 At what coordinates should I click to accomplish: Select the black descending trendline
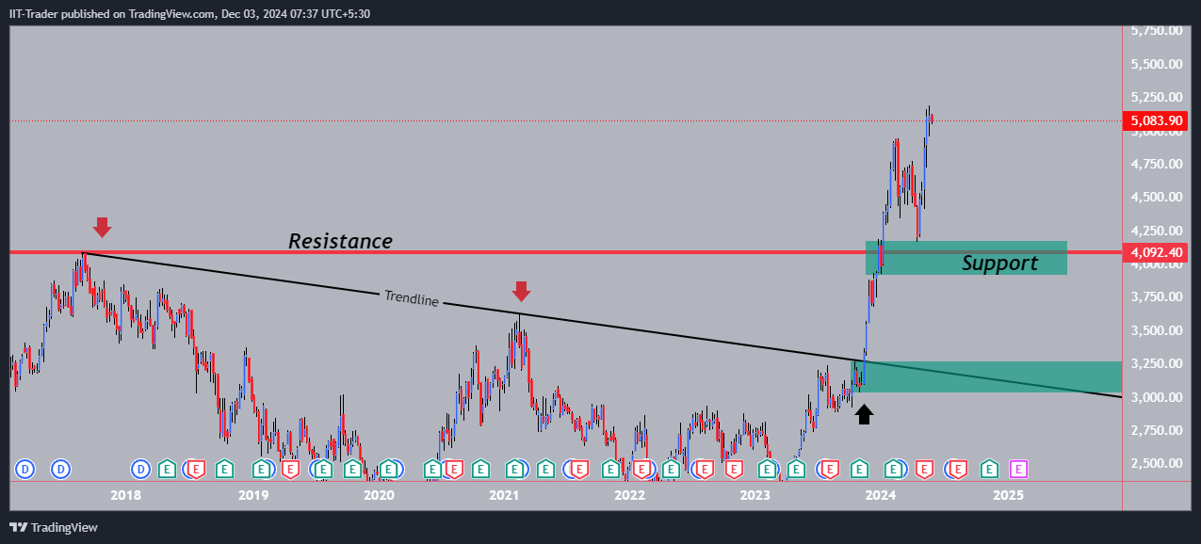[x=603, y=326]
